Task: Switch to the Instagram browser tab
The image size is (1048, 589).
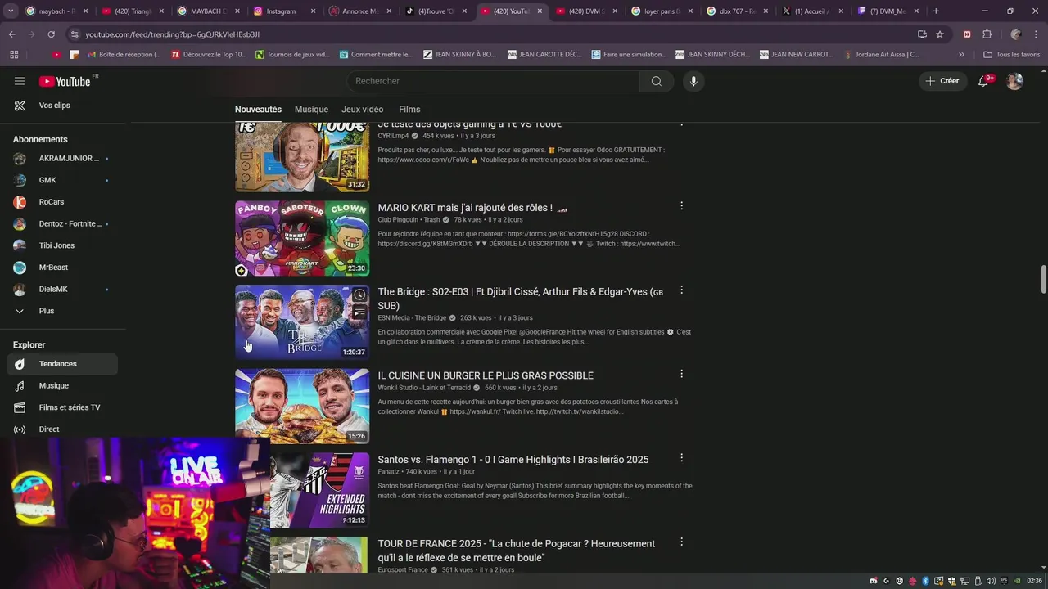Action: tap(281, 11)
